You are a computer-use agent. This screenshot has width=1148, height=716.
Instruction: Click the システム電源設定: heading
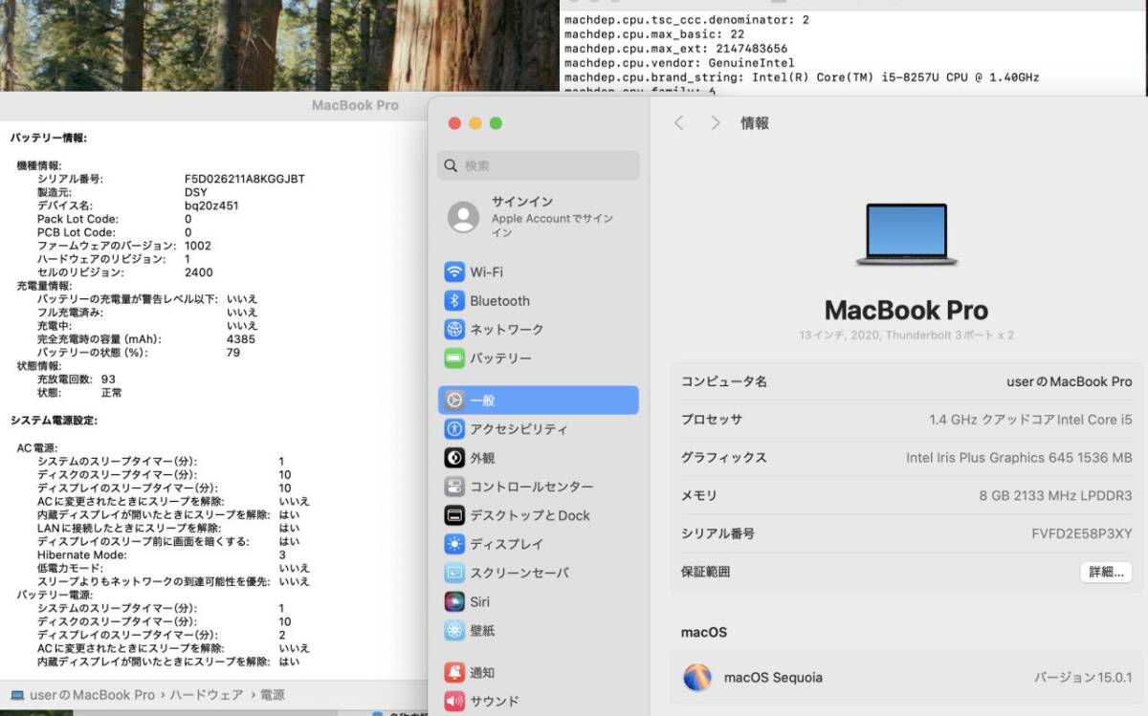tap(54, 421)
